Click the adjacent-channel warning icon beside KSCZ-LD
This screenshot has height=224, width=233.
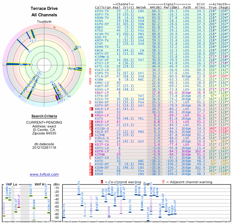click(x=90, y=70)
